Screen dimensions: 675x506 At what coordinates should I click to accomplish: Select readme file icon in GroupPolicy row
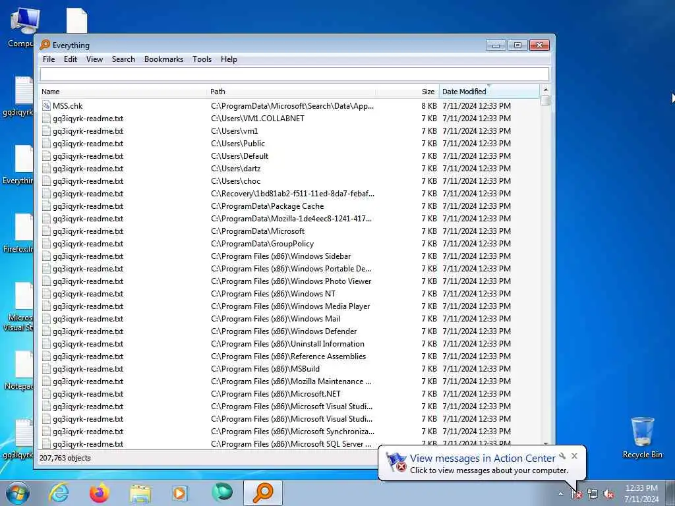(x=47, y=244)
